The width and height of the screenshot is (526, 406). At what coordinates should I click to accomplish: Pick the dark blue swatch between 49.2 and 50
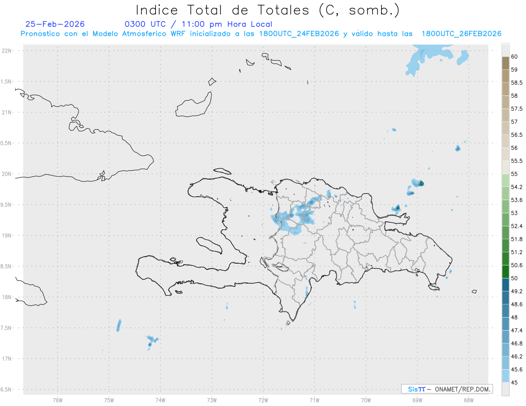click(505, 285)
